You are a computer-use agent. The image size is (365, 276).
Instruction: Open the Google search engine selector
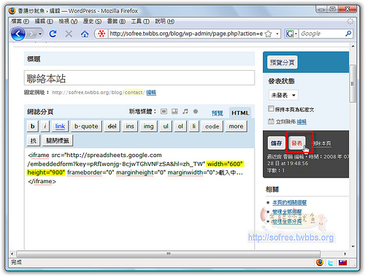(291, 34)
